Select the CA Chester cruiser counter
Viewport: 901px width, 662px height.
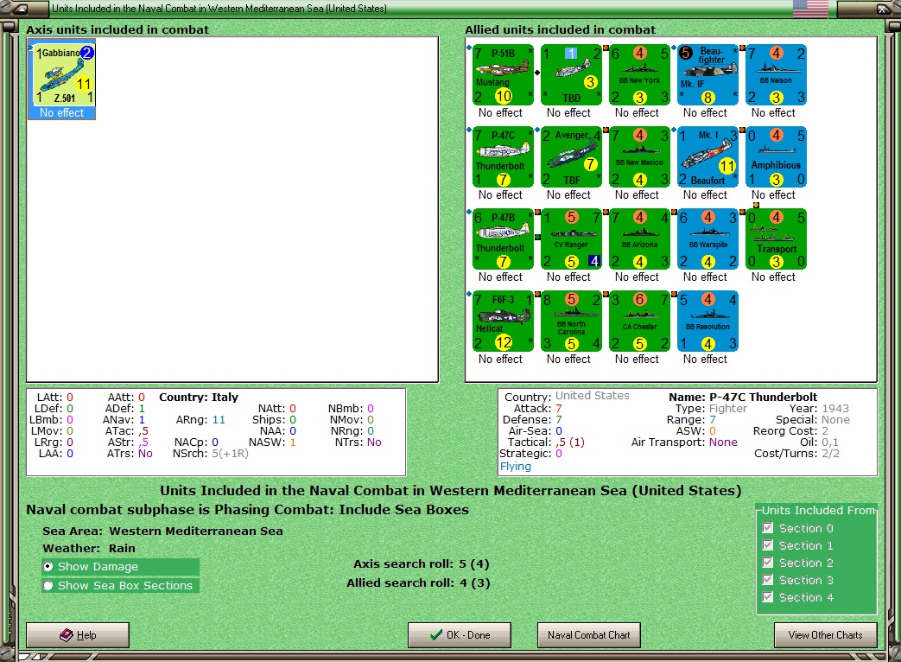[639, 321]
